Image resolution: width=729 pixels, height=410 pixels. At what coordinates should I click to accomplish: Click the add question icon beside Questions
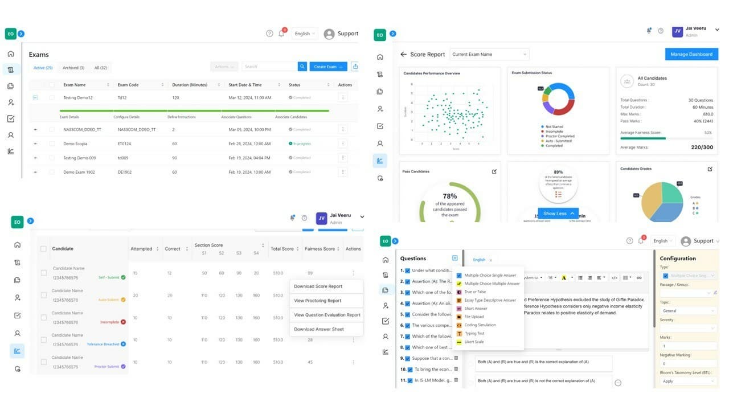(x=454, y=259)
